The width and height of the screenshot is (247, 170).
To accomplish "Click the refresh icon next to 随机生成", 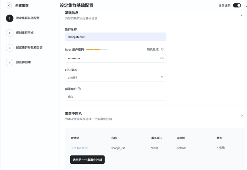I will click(x=162, y=49).
